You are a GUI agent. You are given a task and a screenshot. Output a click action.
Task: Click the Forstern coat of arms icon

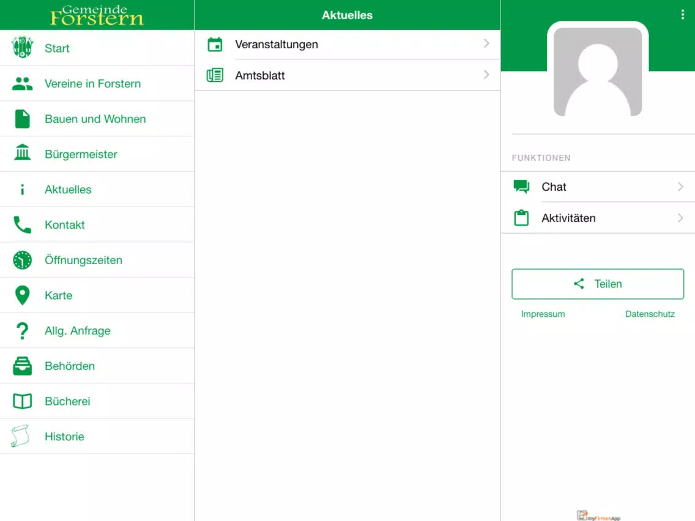point(23,48)
